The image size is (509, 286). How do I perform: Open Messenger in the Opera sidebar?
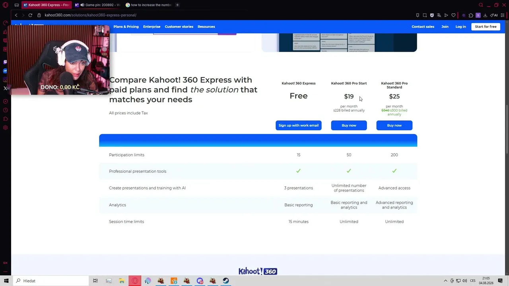[5, 71]
